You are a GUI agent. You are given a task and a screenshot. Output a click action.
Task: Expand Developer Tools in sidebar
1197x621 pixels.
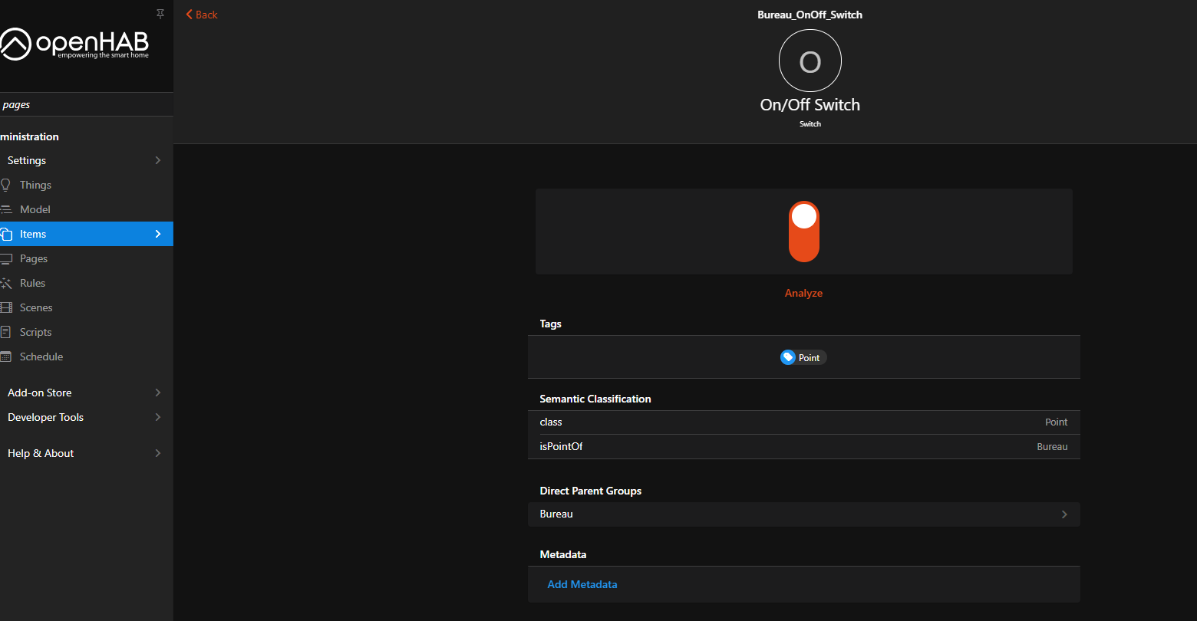point(45,417)
